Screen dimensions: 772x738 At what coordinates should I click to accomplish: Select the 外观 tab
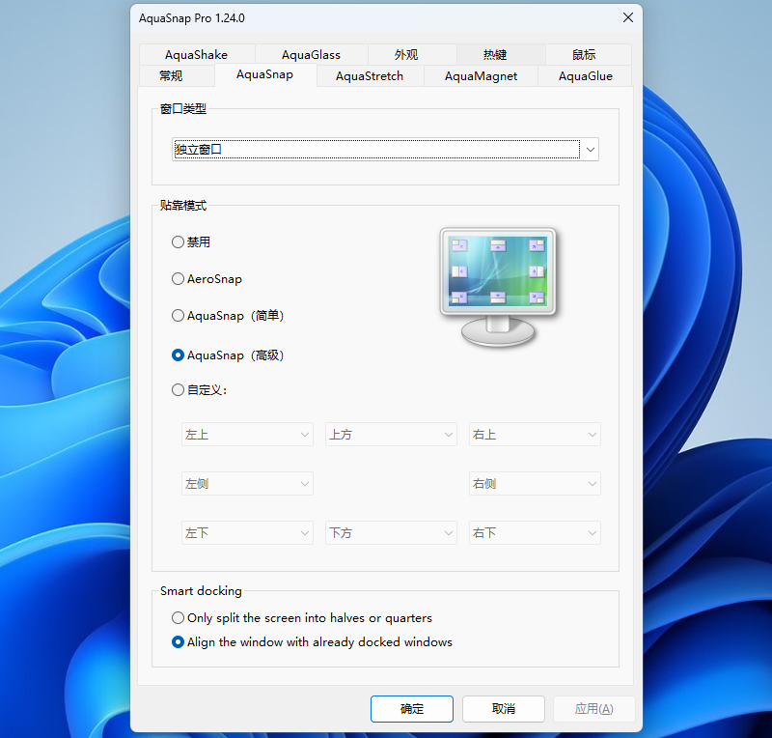406,55
